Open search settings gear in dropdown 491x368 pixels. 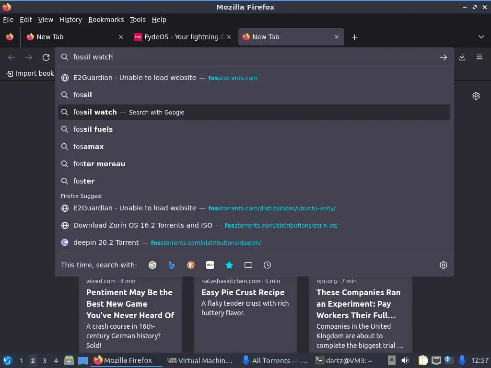tap(444, 265)
